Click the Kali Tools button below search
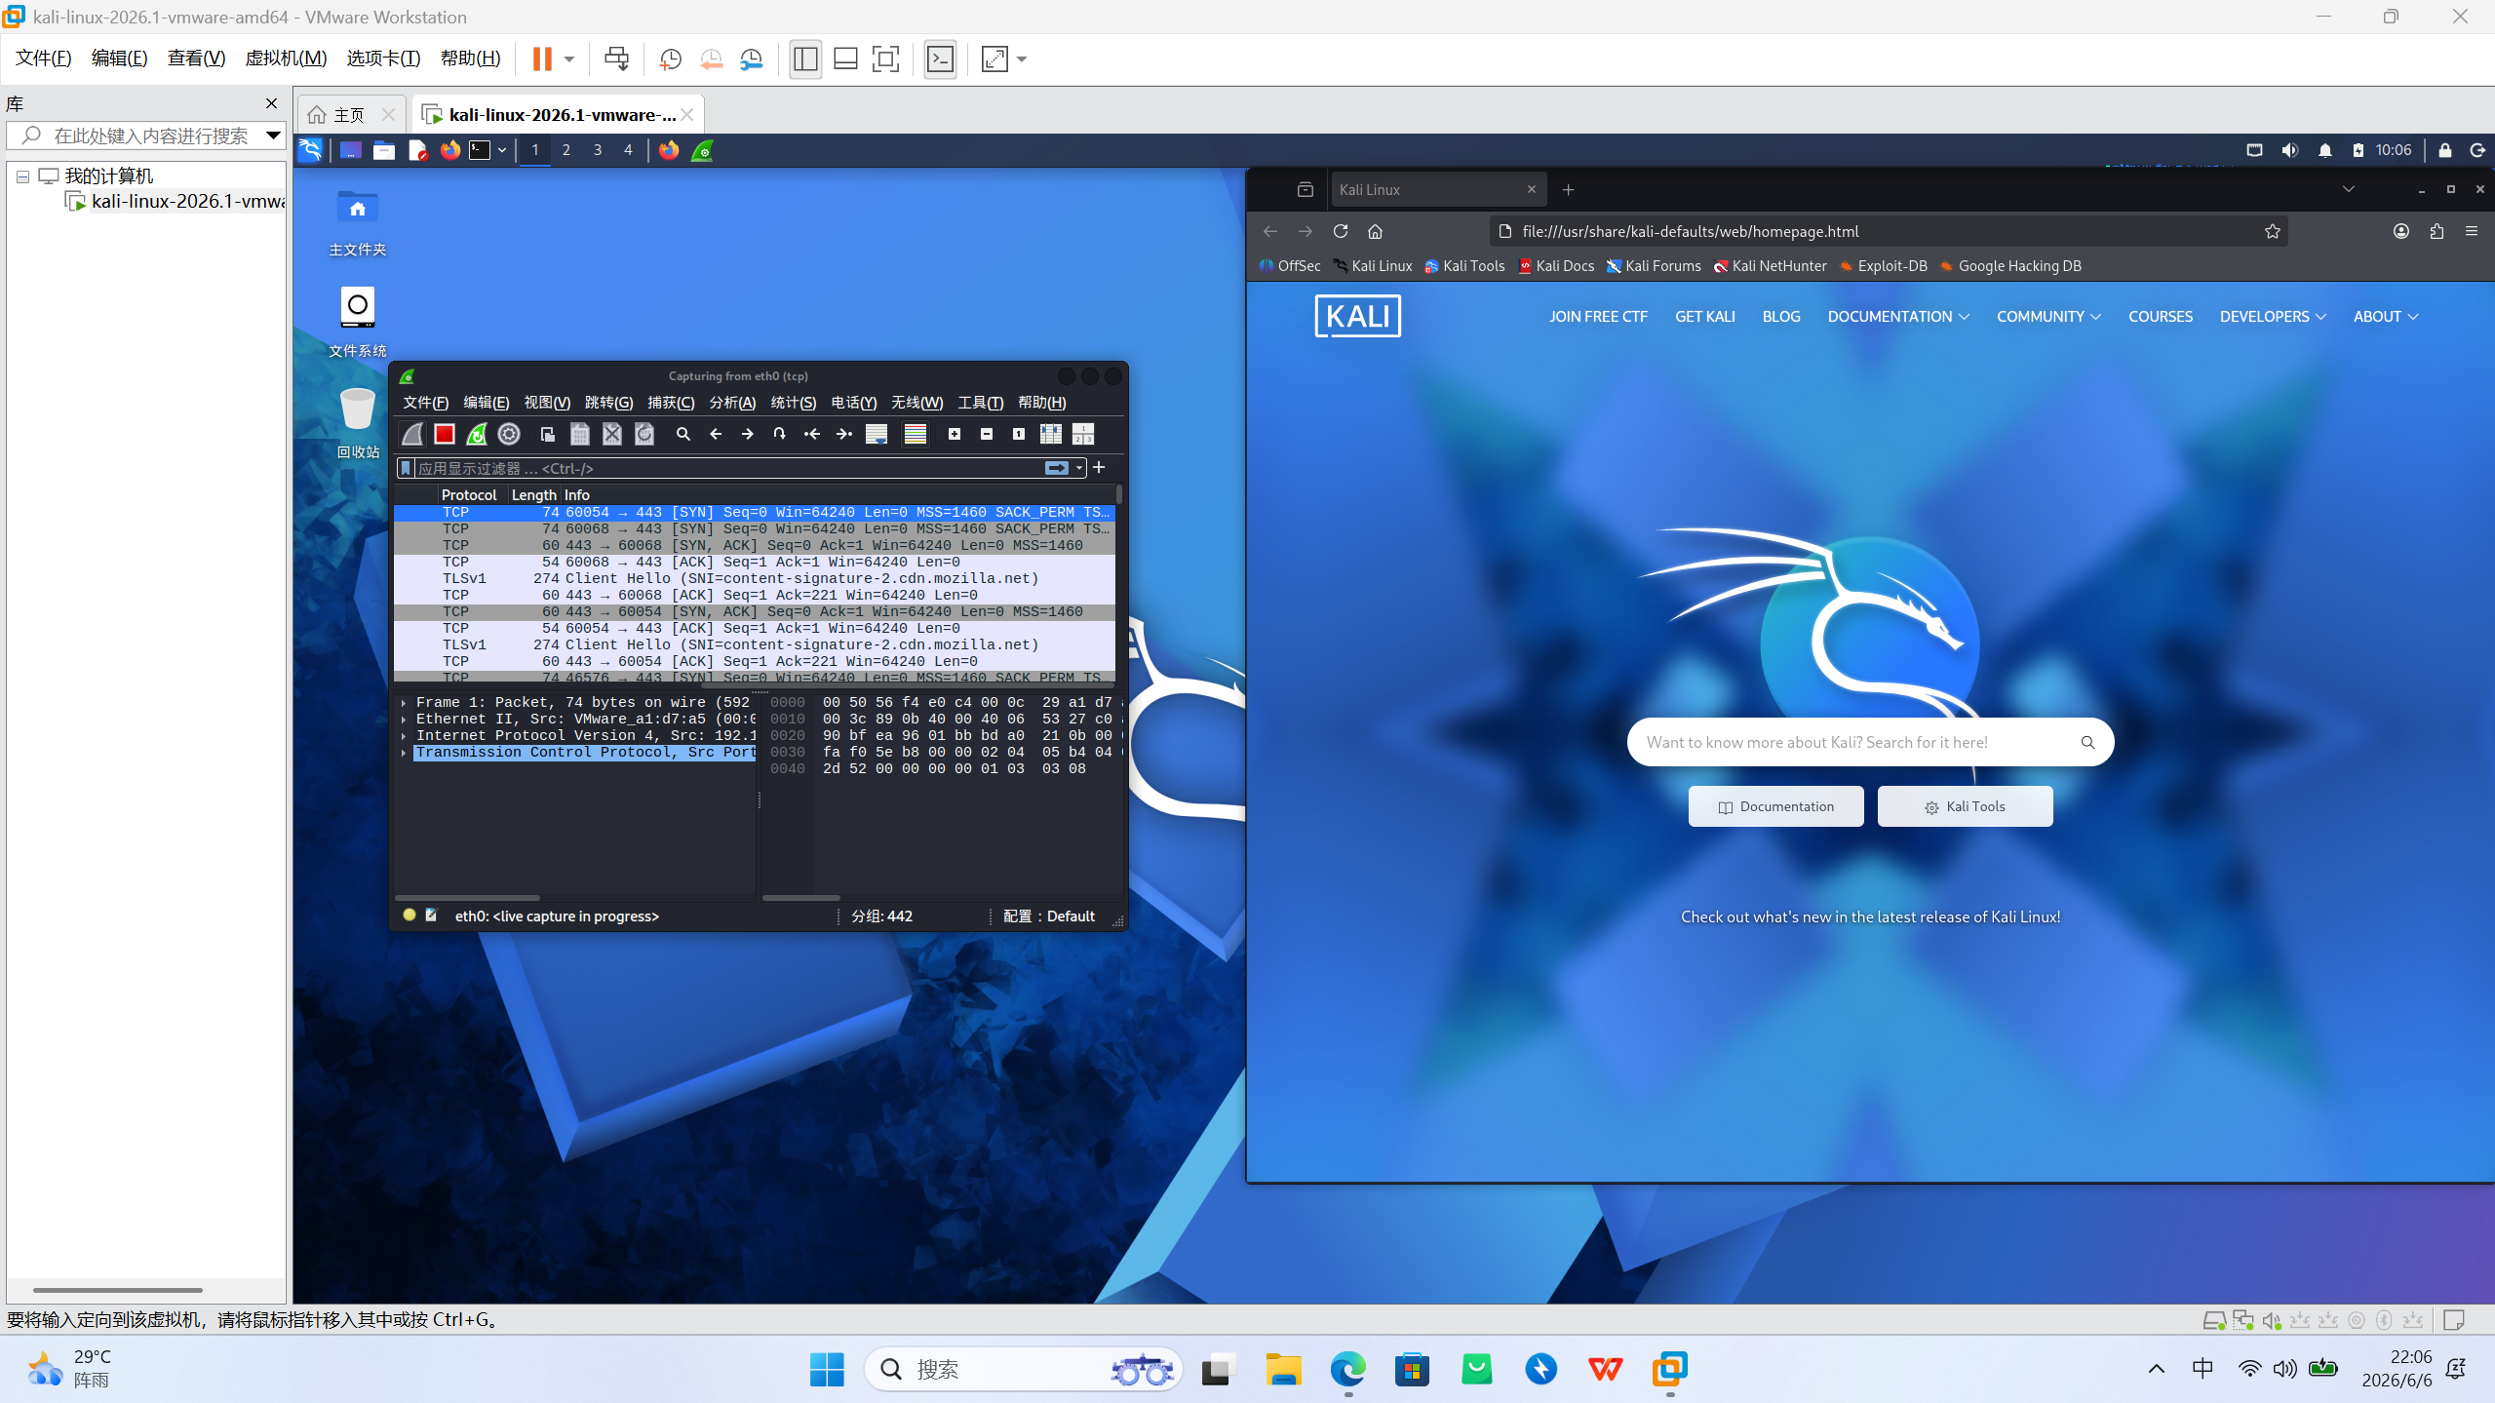This screenshot has height=1403, width=2495. (x=1965, y=806)
